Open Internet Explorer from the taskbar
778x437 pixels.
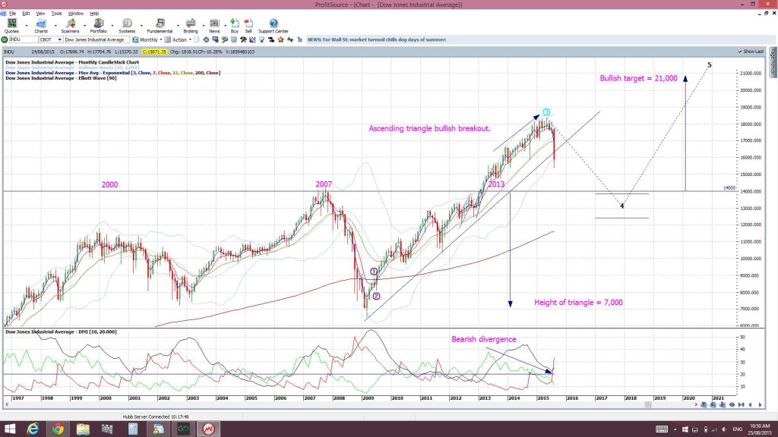(x=33, y=429)
